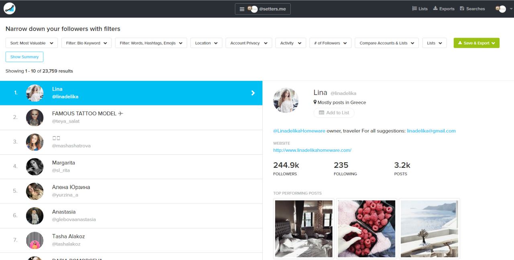Viewport: 514px width, 260px height.
Task: Click the avatar of @teya_salat
Action: click(x=35, y=117)
